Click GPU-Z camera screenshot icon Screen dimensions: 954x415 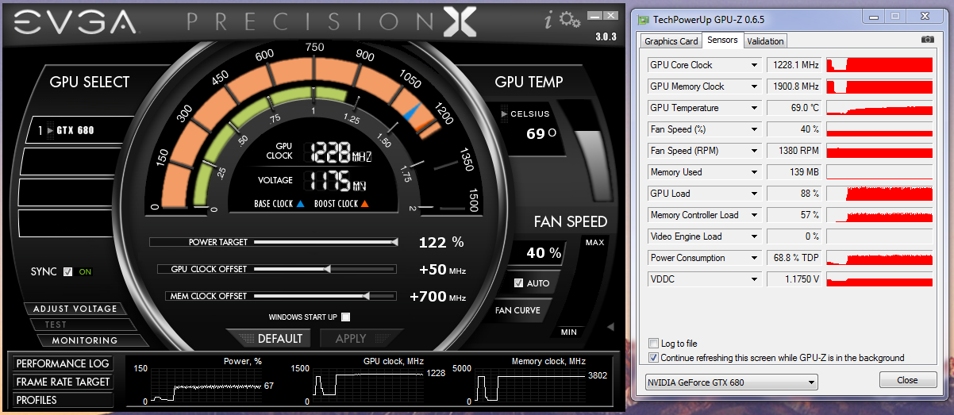click(927, 40)
